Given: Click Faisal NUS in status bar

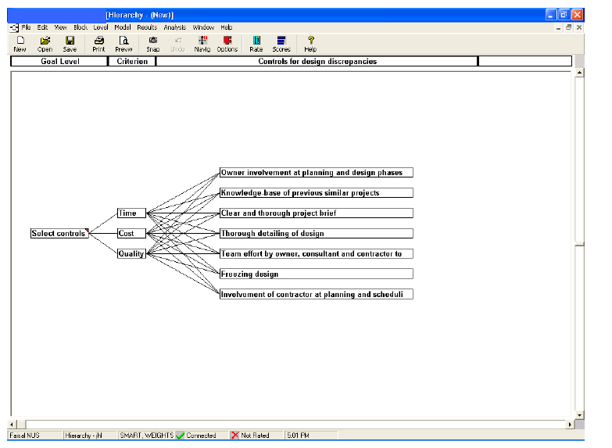Looking at the screenshot, I should [x=24, y=435].
